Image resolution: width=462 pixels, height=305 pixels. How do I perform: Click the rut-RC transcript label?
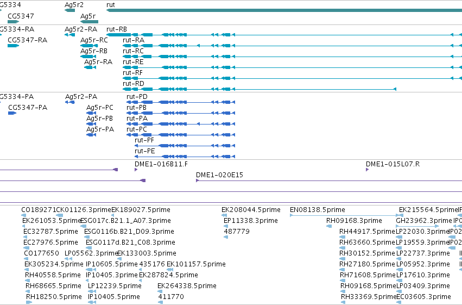point(133,51)
